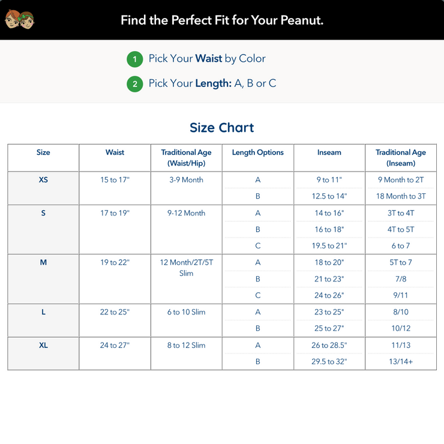Image resolution: width=444 pixels, height=444 pixels.
Task: Click the Inseam column header
Action: coord(329,152)
